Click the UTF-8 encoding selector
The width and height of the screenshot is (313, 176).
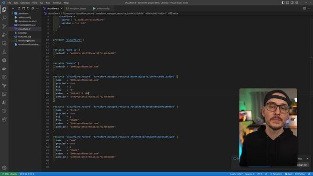coord(259,174)
